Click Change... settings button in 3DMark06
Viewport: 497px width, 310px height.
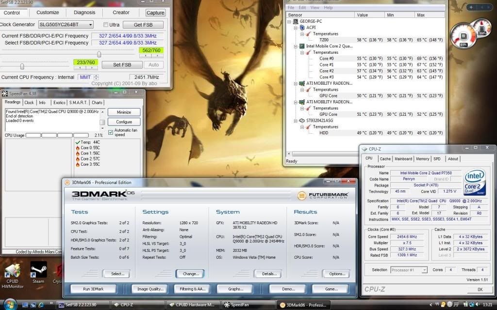[x=190, y=274]
